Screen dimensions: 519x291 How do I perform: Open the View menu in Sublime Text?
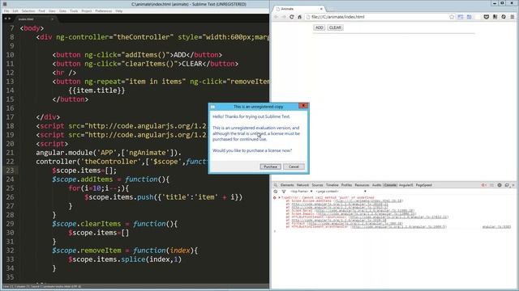click(52, 11)
